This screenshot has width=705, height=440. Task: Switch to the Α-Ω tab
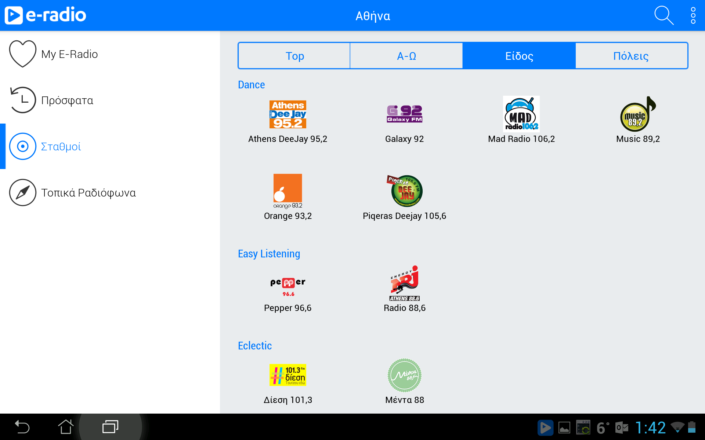(x=406, y=56)
